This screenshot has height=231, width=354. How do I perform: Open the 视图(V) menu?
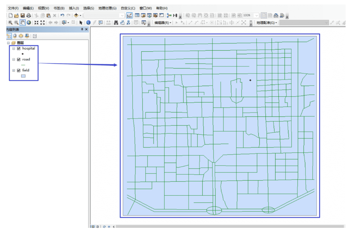tap(43, 8)
